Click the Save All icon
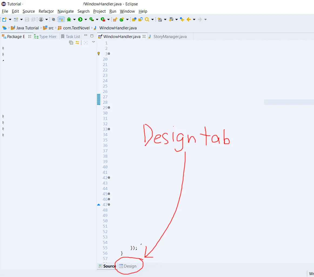 (x=33, y=19)
